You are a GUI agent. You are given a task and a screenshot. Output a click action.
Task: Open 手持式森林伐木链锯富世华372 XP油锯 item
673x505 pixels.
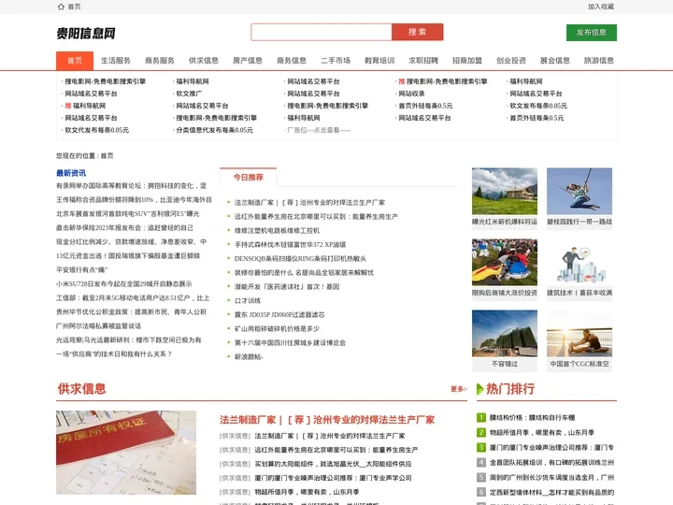tap(290, 245)
